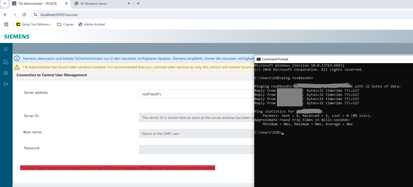Screen dimensions: 413x187
Task: View site information icon in address bar
Action: 35,15
